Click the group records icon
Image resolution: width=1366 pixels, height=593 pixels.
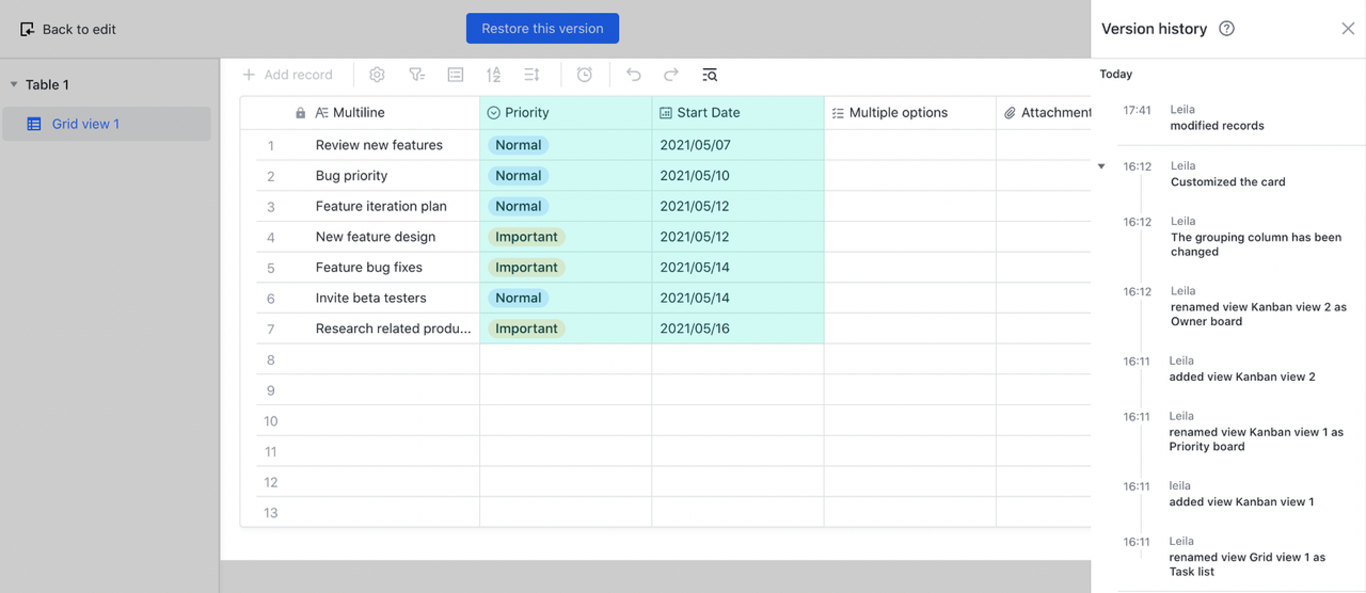tap(455, 75)
